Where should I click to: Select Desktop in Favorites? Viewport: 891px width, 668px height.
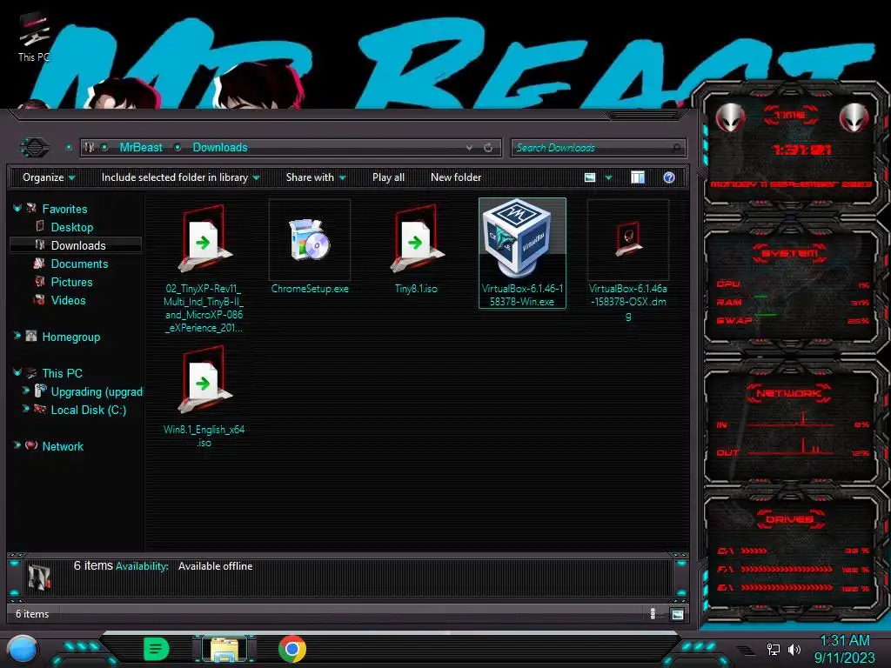tap(71, 227)
